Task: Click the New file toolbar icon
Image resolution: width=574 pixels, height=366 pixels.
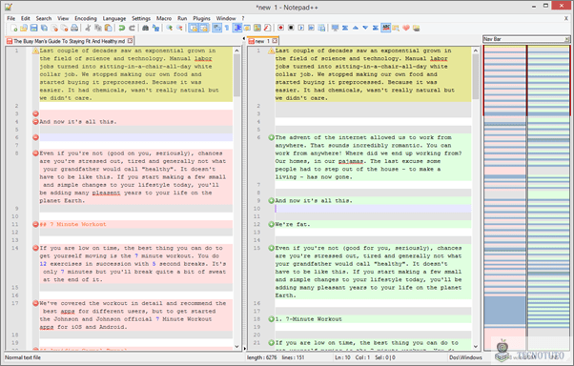Action: pyautogui.click(x=14, y=28)
